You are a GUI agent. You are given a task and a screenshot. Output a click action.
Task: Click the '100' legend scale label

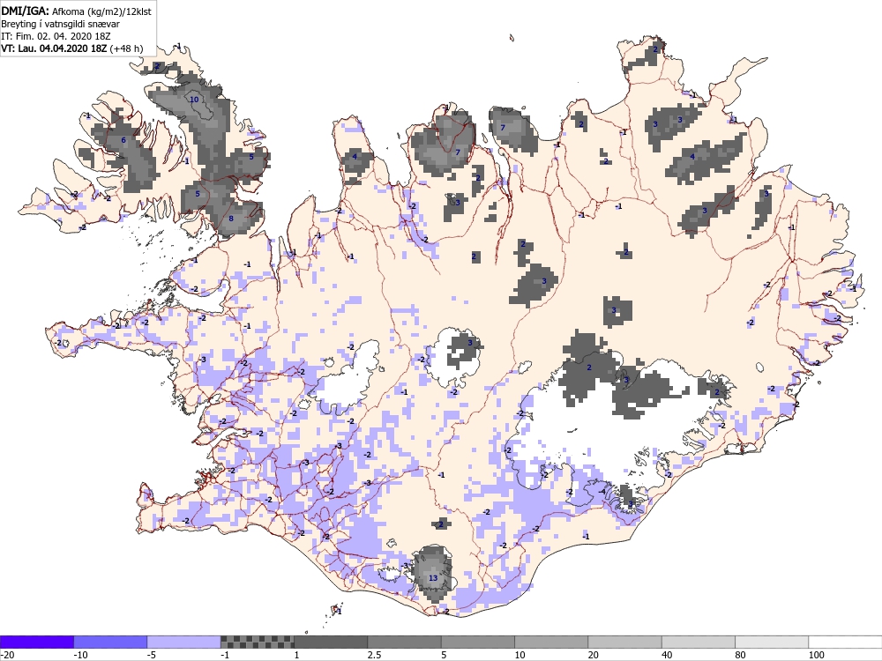[x=816, y=655]
